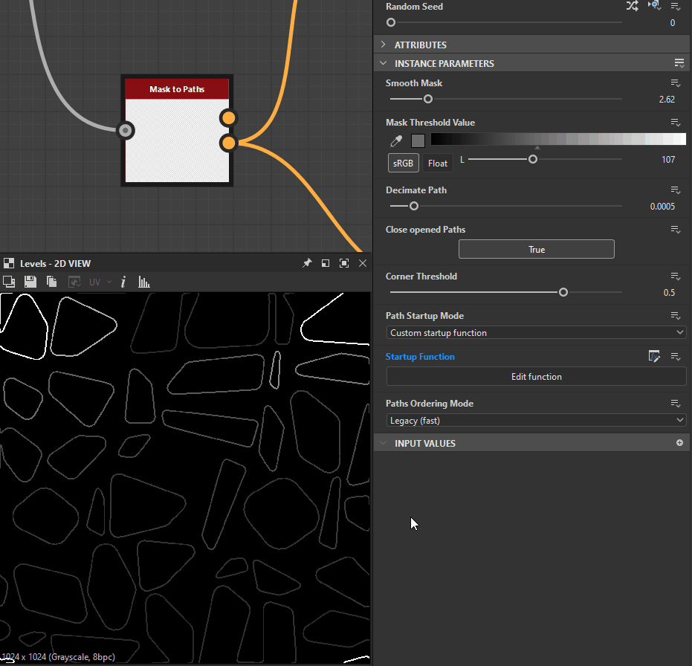Open the Startup Function link
Image resolution: width=692 pixels, height=666 pixels.
(x=420, y=356)
